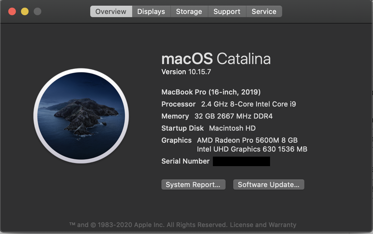Image resolution: width=373 pixels, height=234 pixels.
Task: Click the AMD Radeon Pro 5600M graphics text
Action: [247, 140]
